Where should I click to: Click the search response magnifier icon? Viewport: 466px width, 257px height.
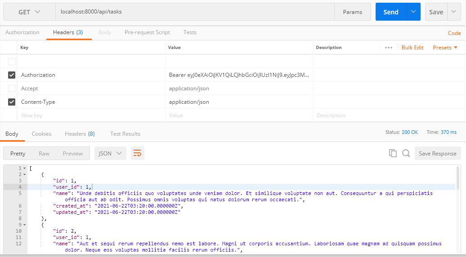click(406, 153)
